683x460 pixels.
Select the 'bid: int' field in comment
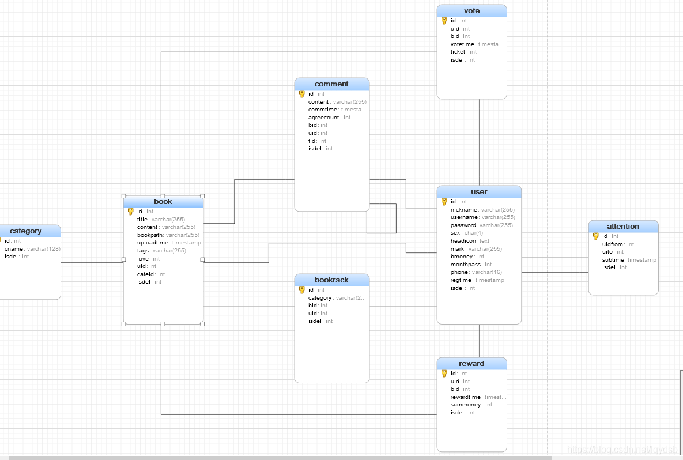(318, 125)
